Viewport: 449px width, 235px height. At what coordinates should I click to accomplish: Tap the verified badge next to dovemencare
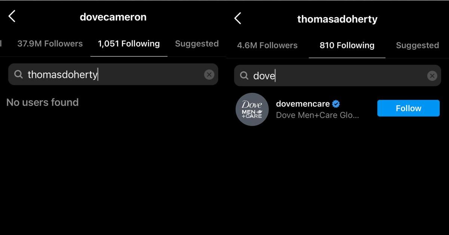point(336,104)
